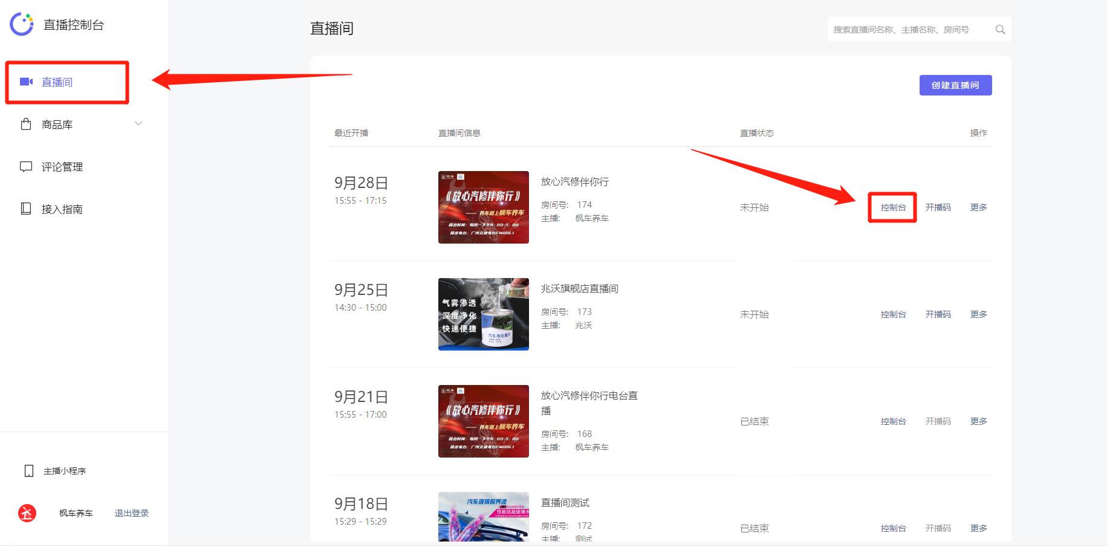Click the 放心汽修伴你行 room 174 thumbnail
This screenshot has height=547, width=1107.
(484, 207)
